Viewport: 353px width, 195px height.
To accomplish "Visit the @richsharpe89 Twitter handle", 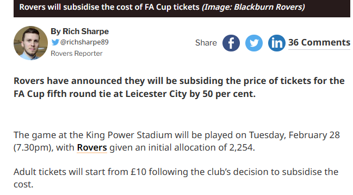I will tap(84, 42).
